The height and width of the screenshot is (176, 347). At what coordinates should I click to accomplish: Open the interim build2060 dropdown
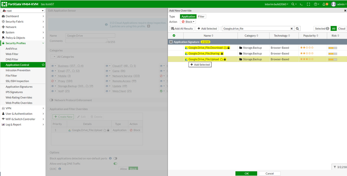[x=276, y=4]
